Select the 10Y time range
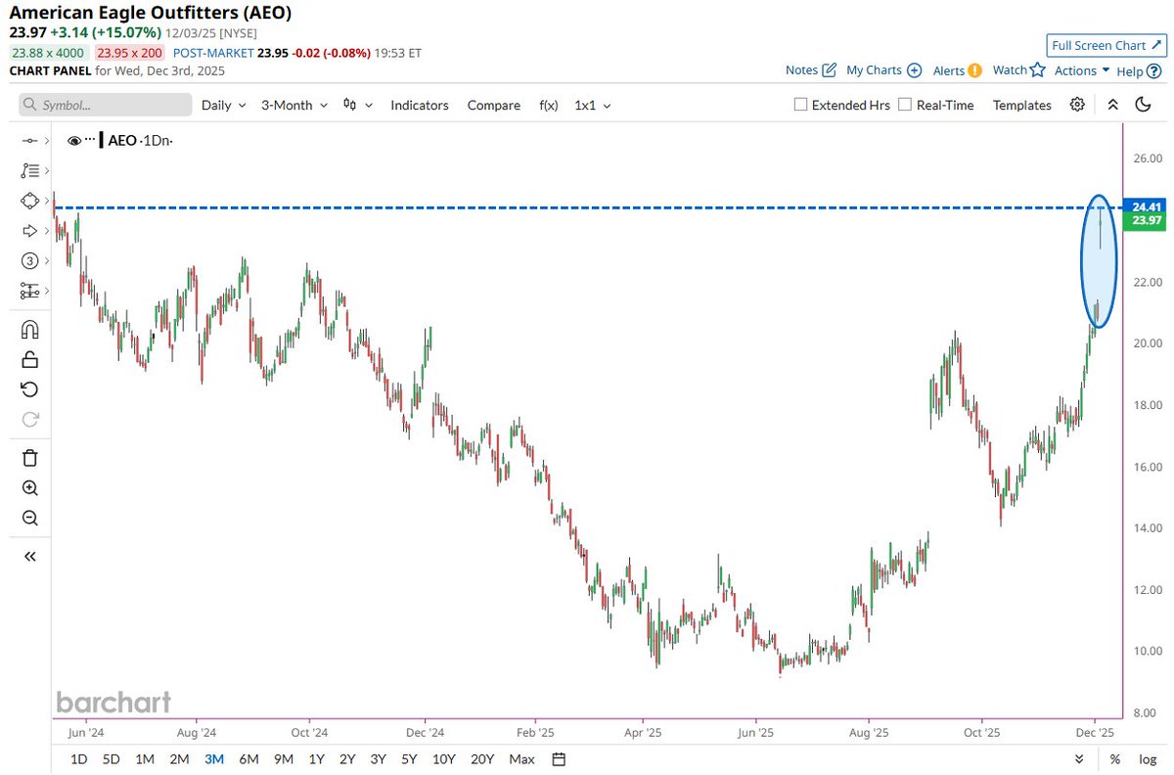1174x775 pixels. tap(443, 759)
